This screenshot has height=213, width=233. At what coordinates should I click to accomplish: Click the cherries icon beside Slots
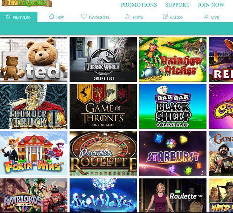[x=127, y=17]
